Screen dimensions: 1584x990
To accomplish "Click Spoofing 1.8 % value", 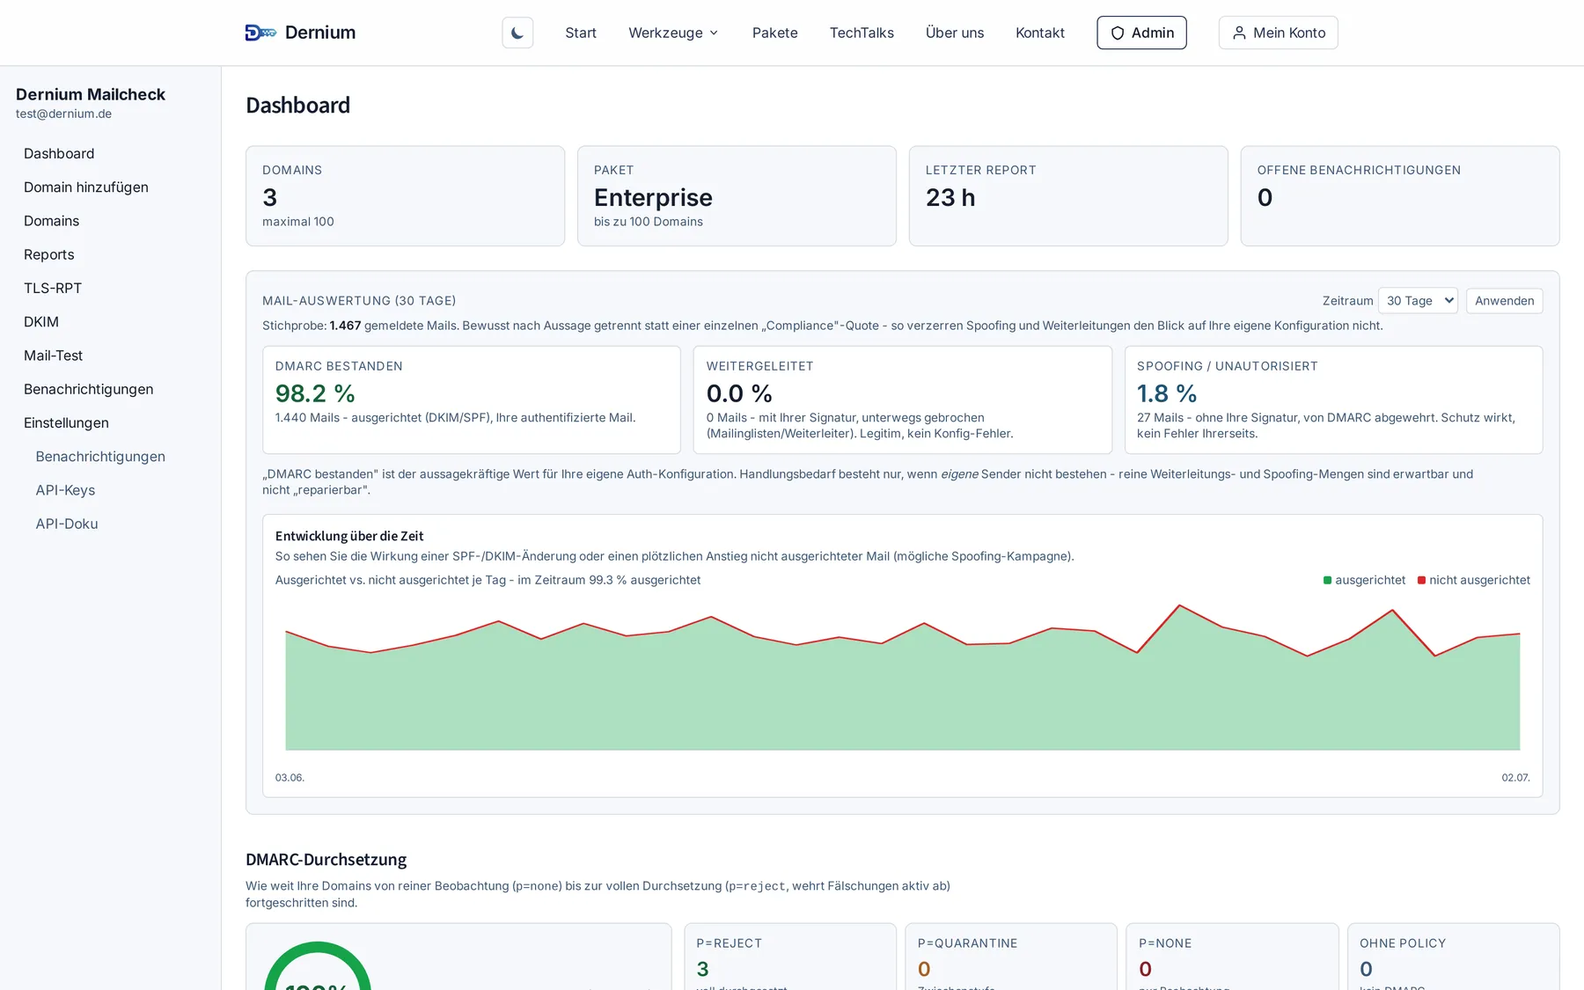I will click(x=1167, y=393).
